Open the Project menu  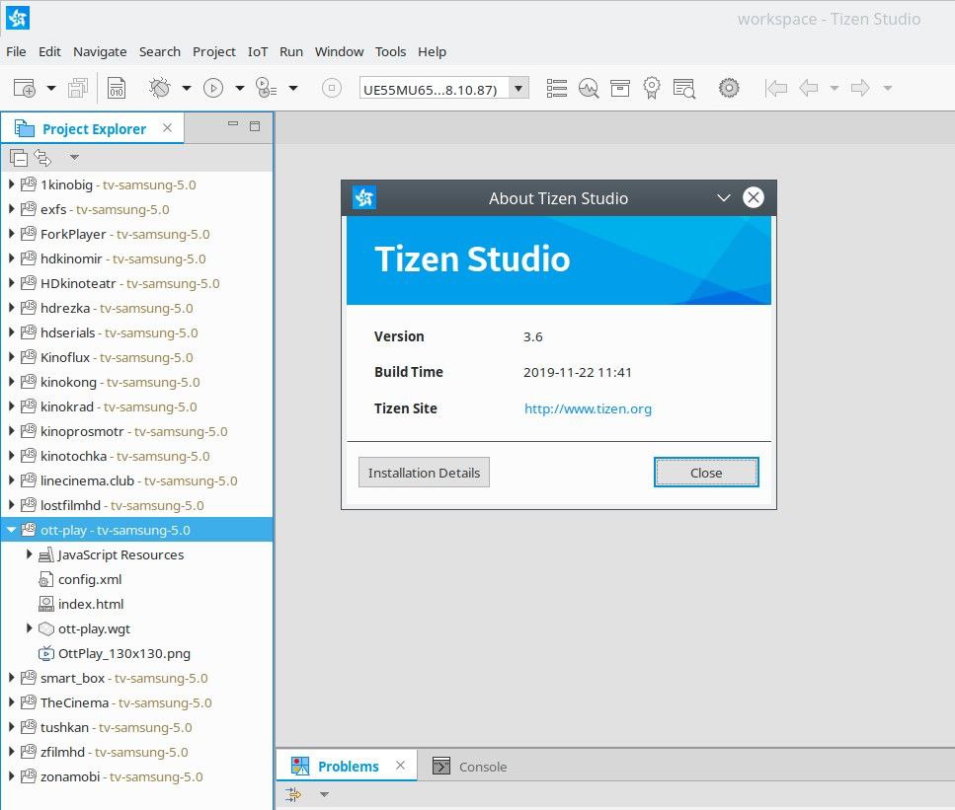coord(213,51)
